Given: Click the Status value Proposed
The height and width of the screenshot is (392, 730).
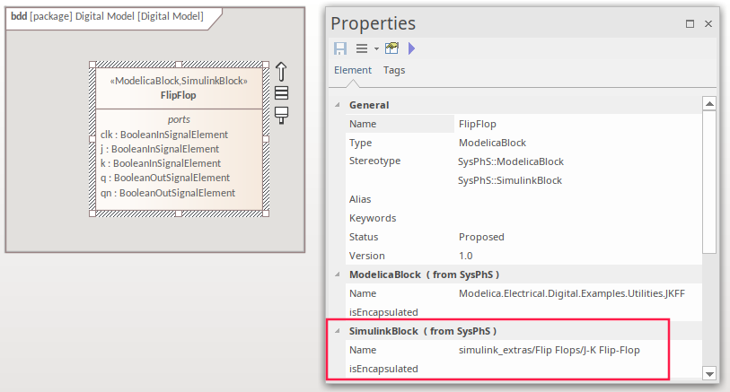Looking at the screenshot, I should click(x=481, y=237).
